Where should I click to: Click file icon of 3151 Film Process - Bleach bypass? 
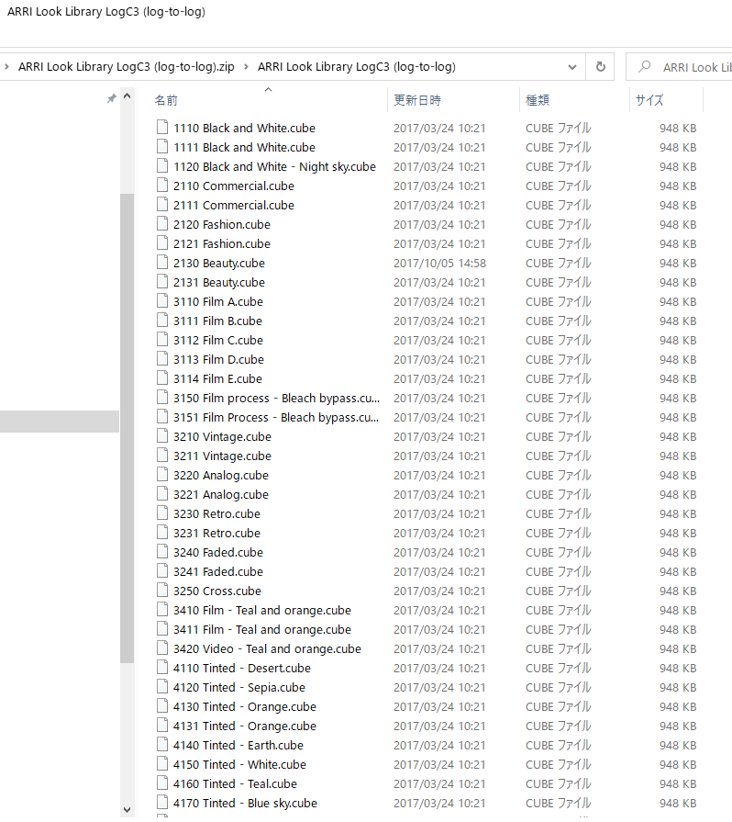point(163,417)
